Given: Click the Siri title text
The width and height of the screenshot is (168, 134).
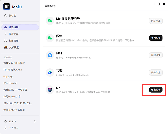Looking at the screenshot, I should (58, 88).
